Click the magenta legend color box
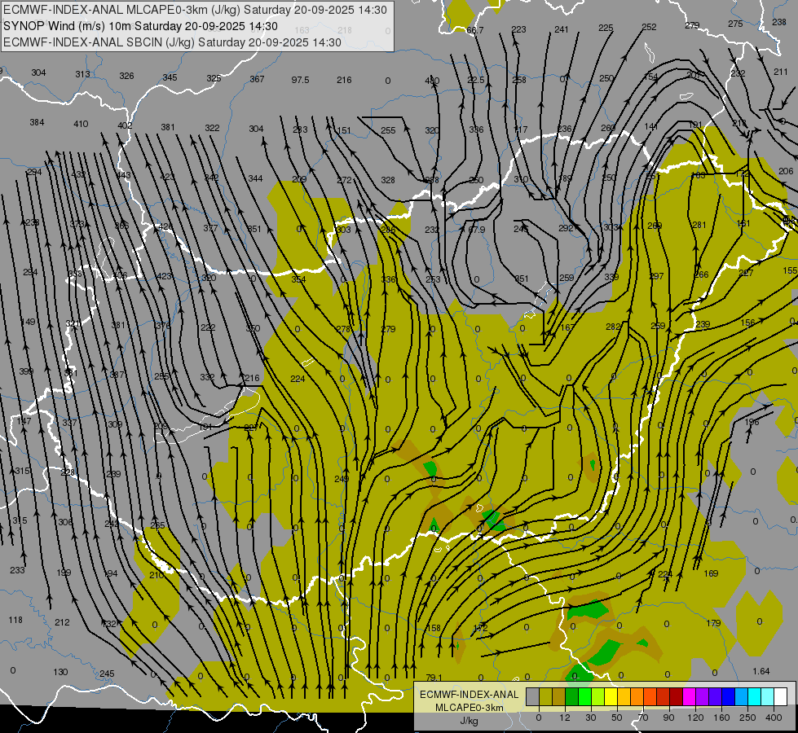 coord(689,696)
